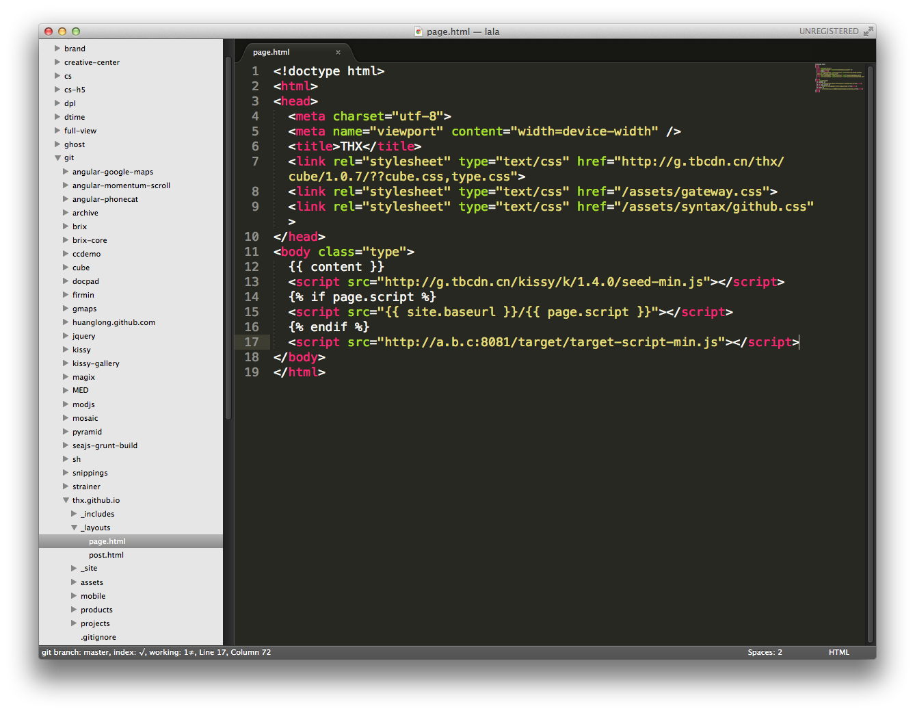
Task: Select the projects folder
Action: pyautogui.click(x=95, y=623)
